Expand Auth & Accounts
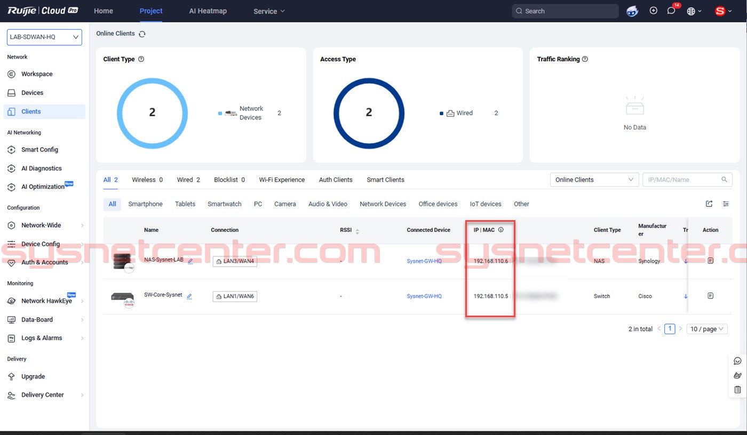The image size is (747, 435). tap(44, 262)
